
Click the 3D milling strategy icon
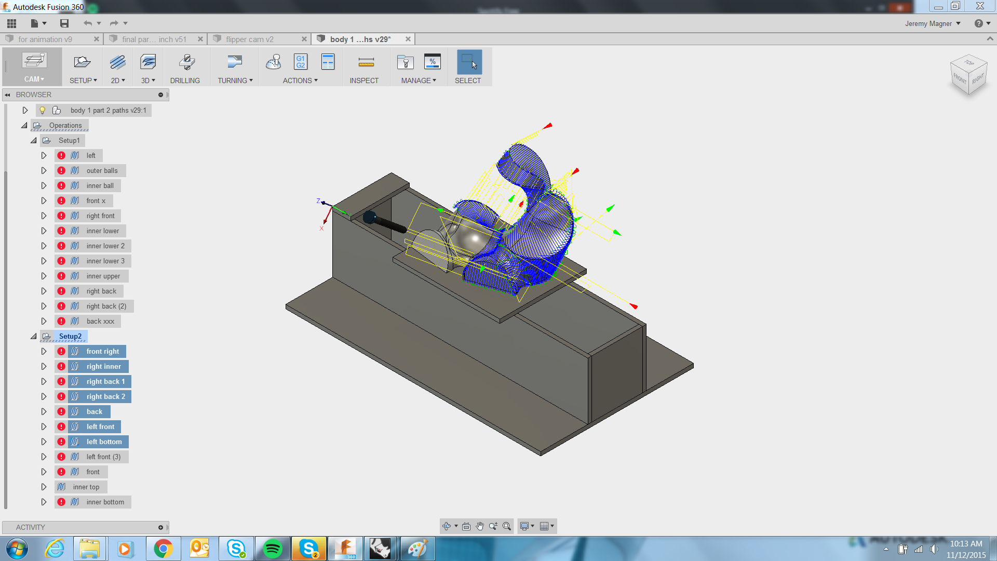pyautogui.click(x=148, y=62)
